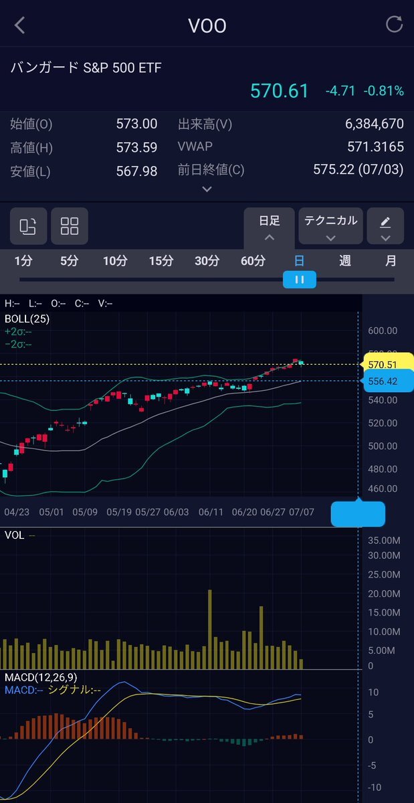This screenshot has width=414, height=803.
Task: Refresh the VOO quote data
Action: 394,25
